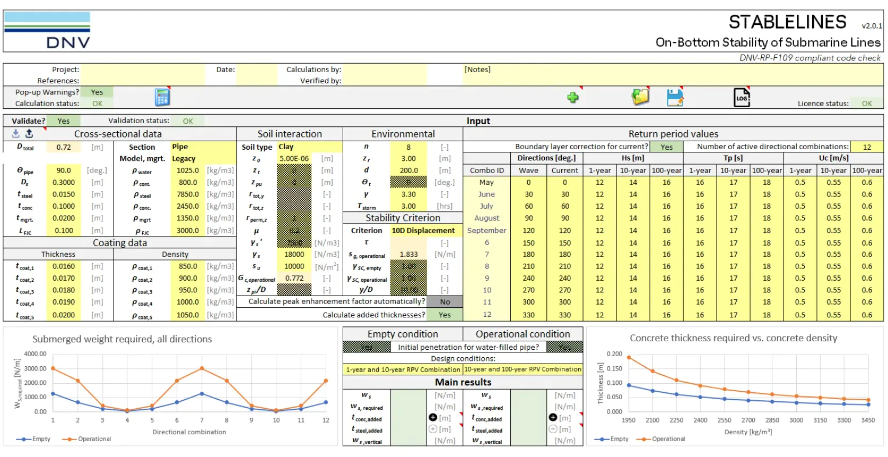Image resolution: width=888 pixels, height=457 pixels.
Task: Select the t coat,1 thickness value 0.0160
Action: [x=64, y=266]
